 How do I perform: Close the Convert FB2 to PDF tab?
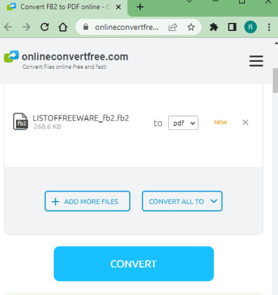pos(119,7)
